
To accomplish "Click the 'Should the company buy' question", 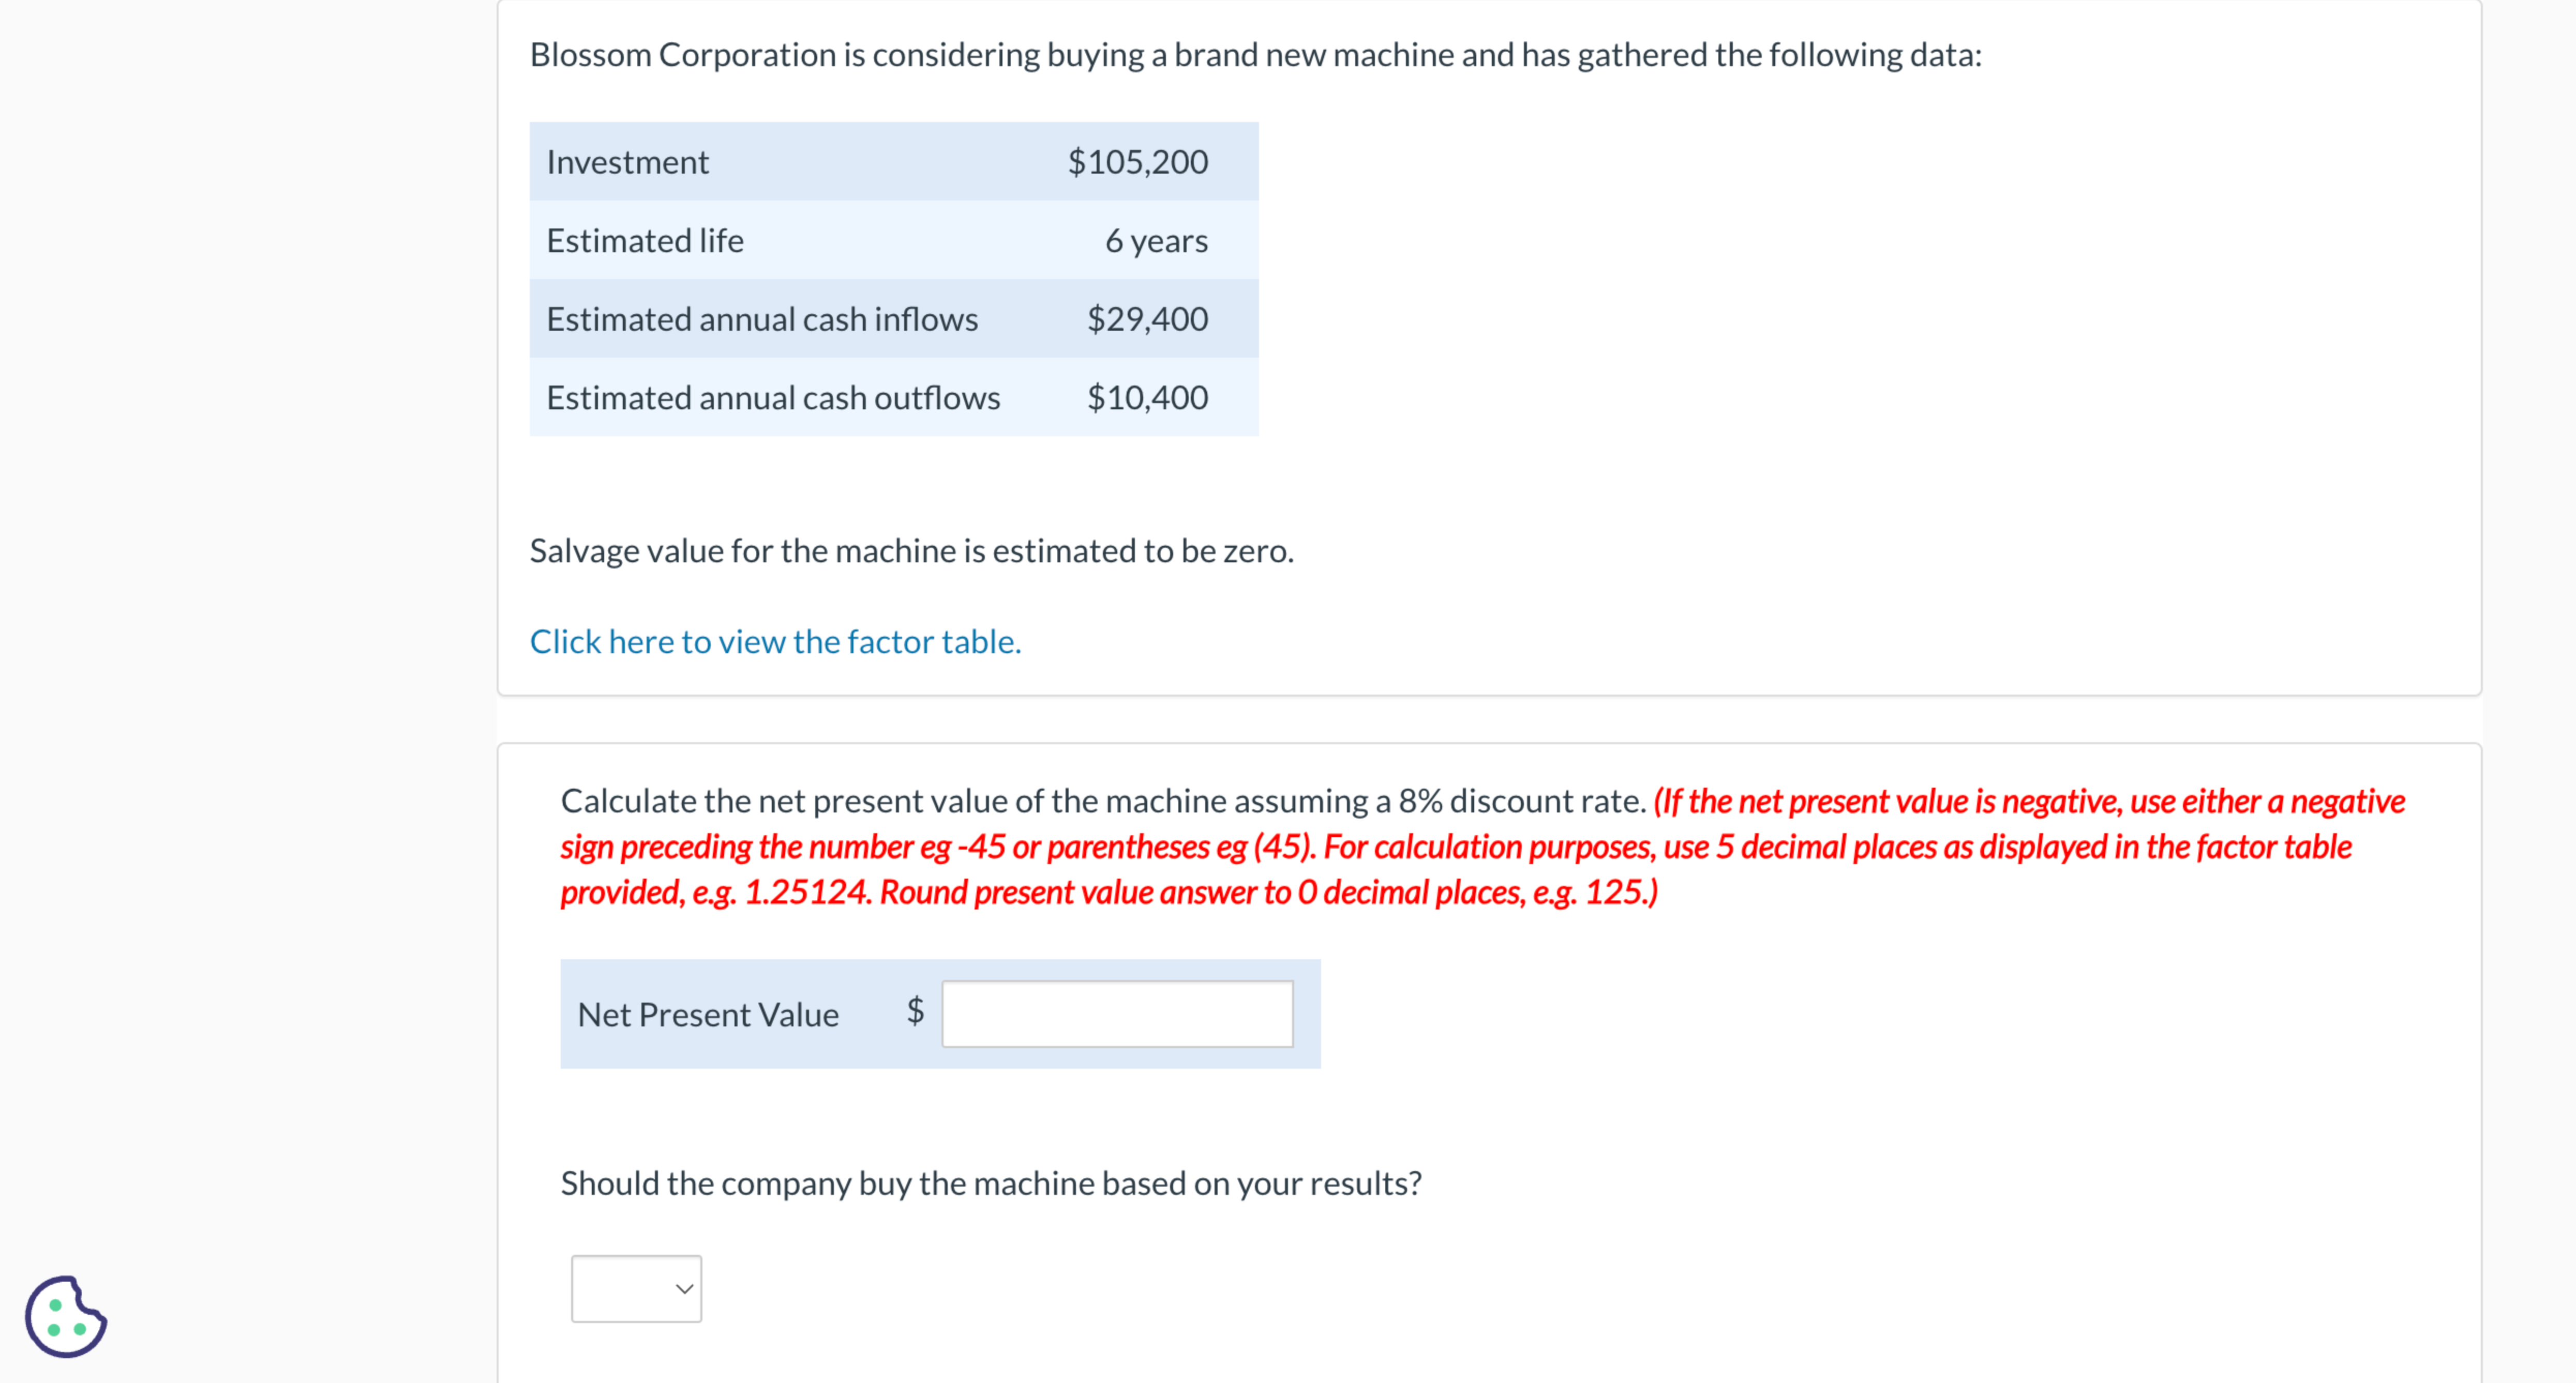I will (990, 1183).
